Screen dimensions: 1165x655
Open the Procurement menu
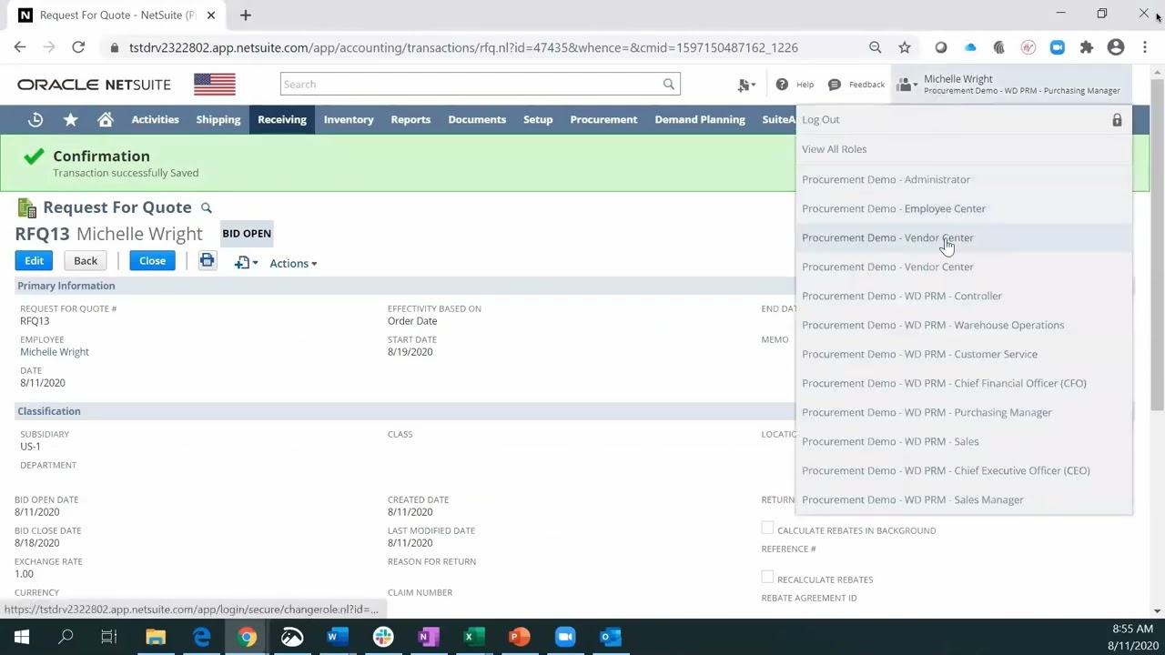click(603, 119)
